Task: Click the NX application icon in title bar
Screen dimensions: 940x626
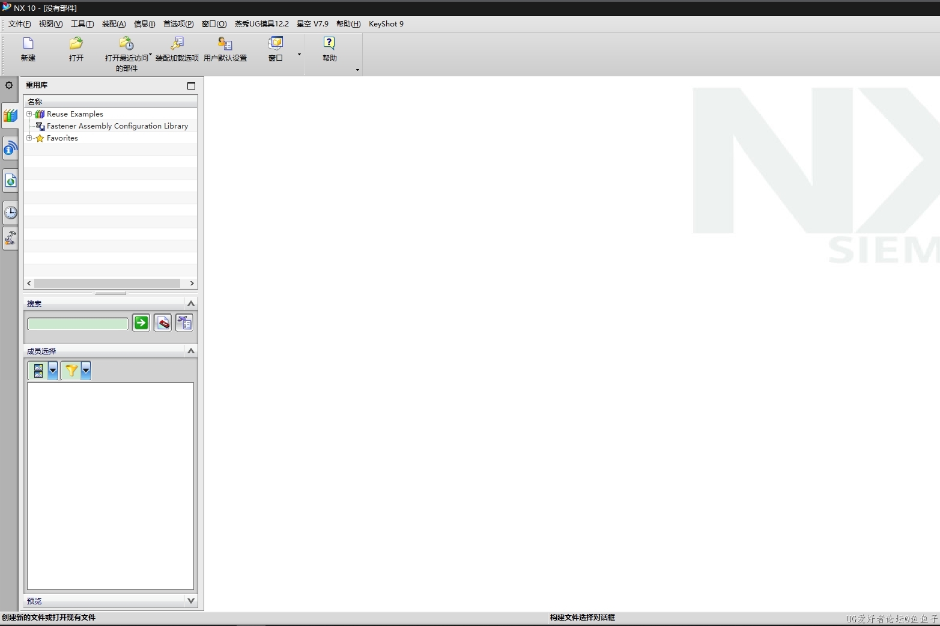Action: pyautogui.click(x=6, y=7)
